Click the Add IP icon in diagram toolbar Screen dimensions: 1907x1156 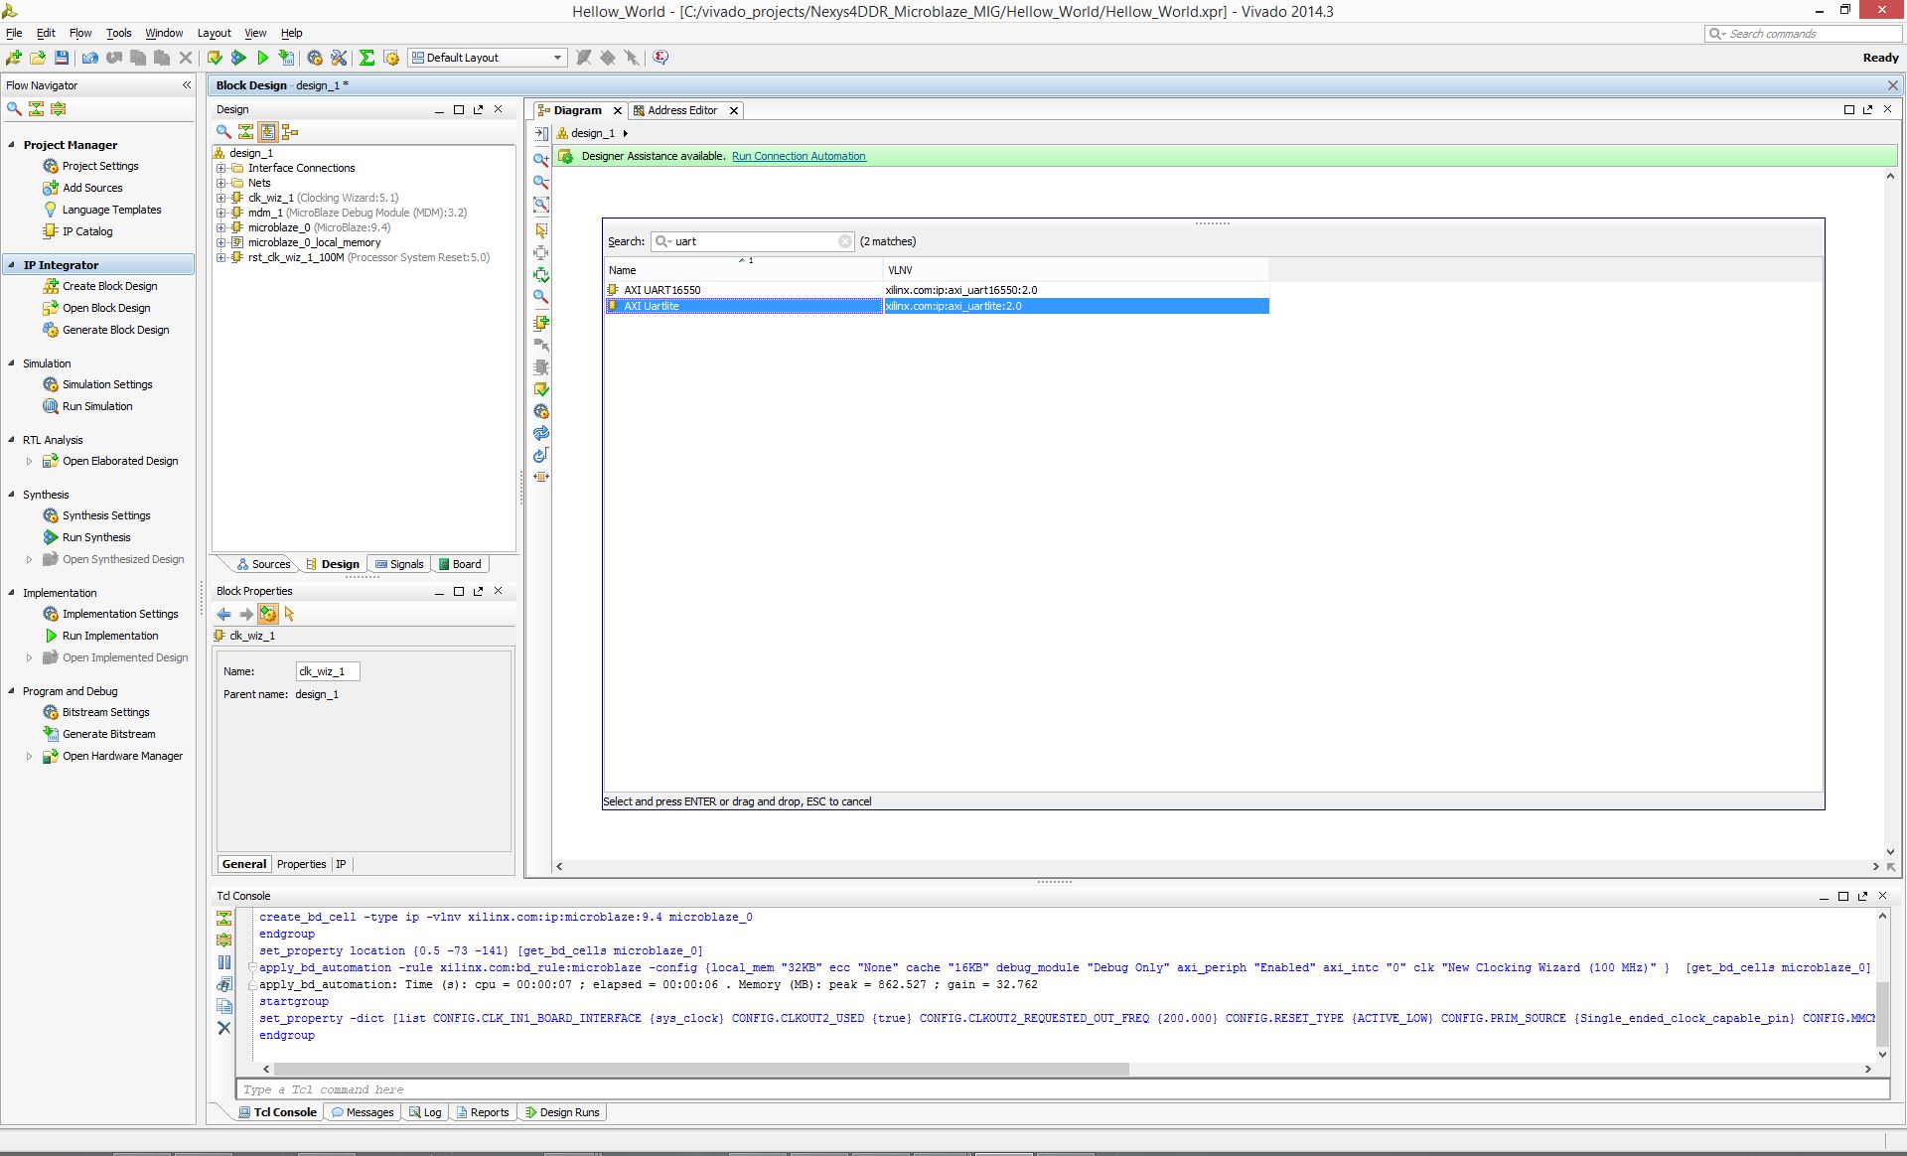coord(541,323)
